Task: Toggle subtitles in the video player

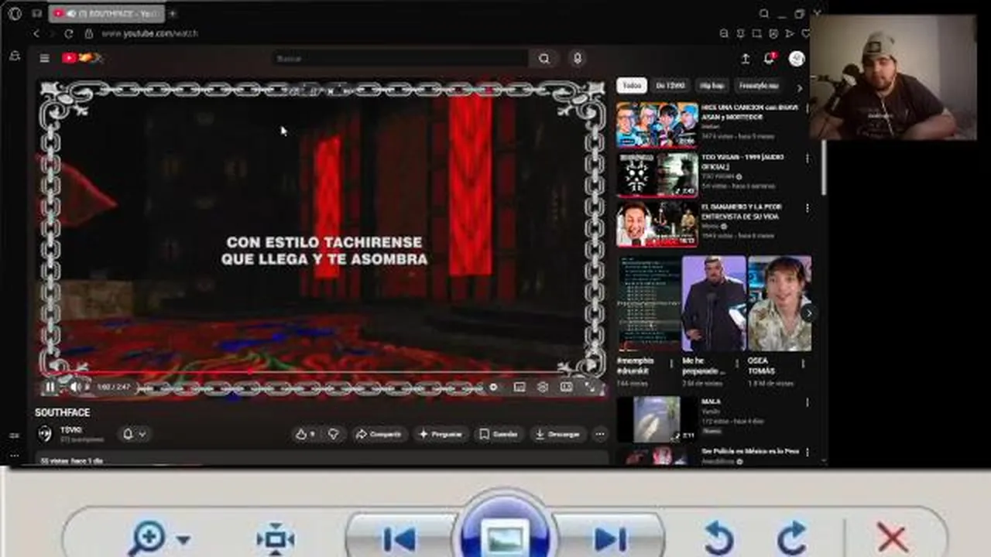Action: (x=520, y=387)
